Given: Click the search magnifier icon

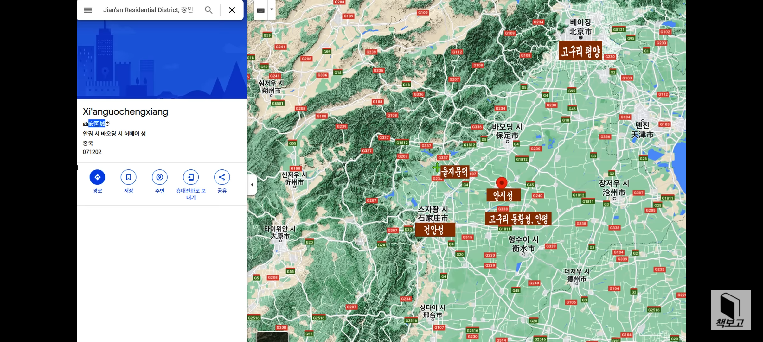Looking at the screenshot, I should (208, 10).
